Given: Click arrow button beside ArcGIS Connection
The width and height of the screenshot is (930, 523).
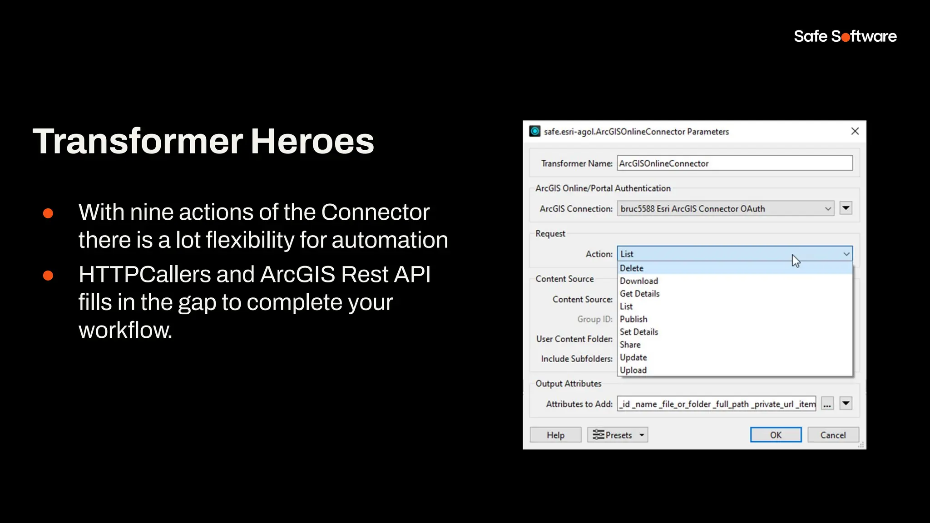Looking at the screenshot, I should click(x=846, y=208).
